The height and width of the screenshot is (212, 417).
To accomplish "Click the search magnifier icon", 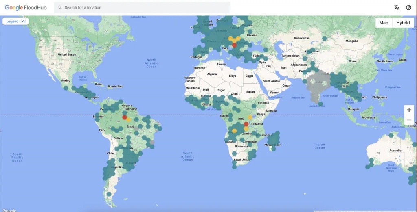I will coord(60,8).
